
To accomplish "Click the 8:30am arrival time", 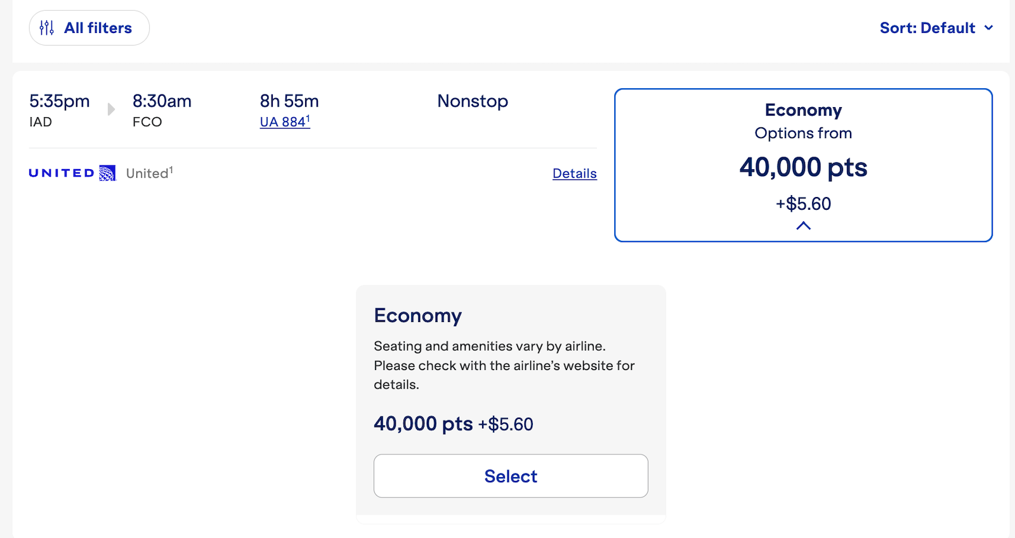I will 162,101.
